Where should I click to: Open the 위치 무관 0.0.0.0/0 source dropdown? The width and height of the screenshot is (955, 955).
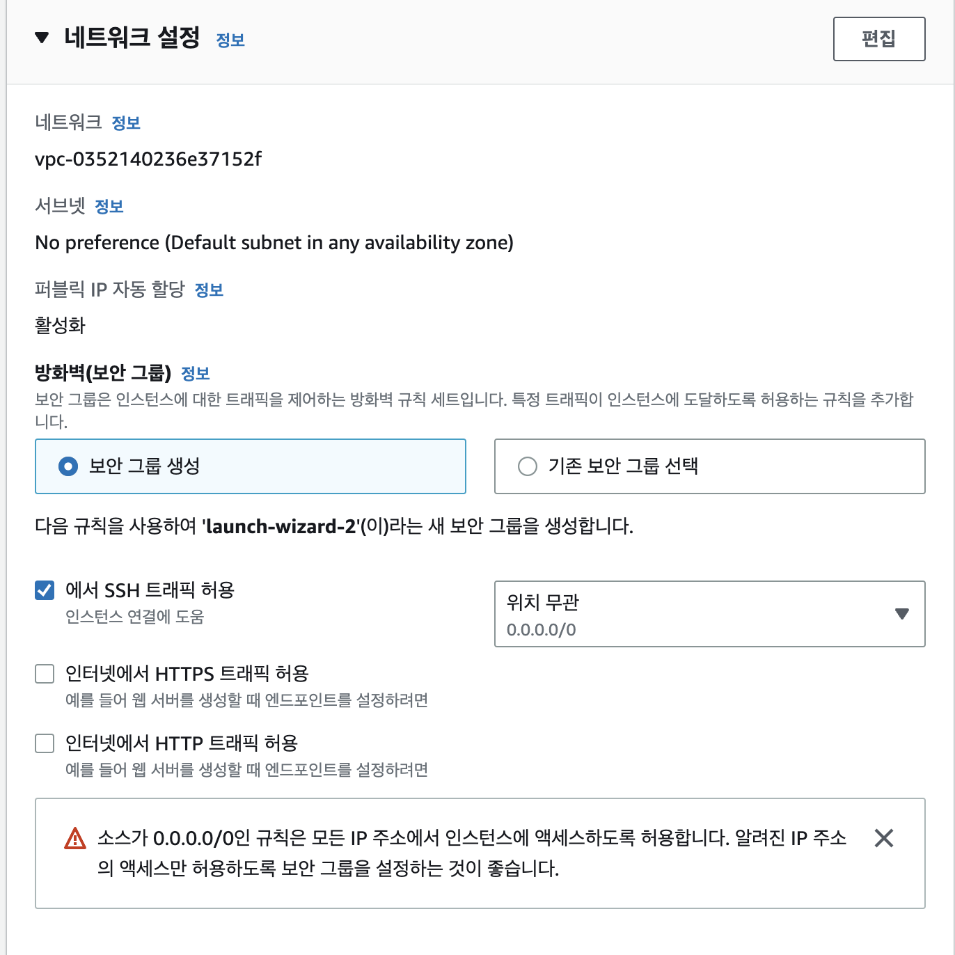[709, 614]
